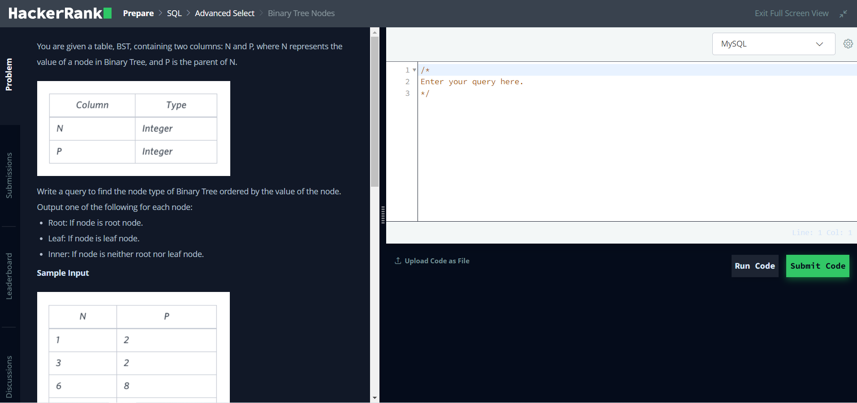Collapse code fold arrow on line 1
Screen dimensions: 857x403
click(414, 70)
